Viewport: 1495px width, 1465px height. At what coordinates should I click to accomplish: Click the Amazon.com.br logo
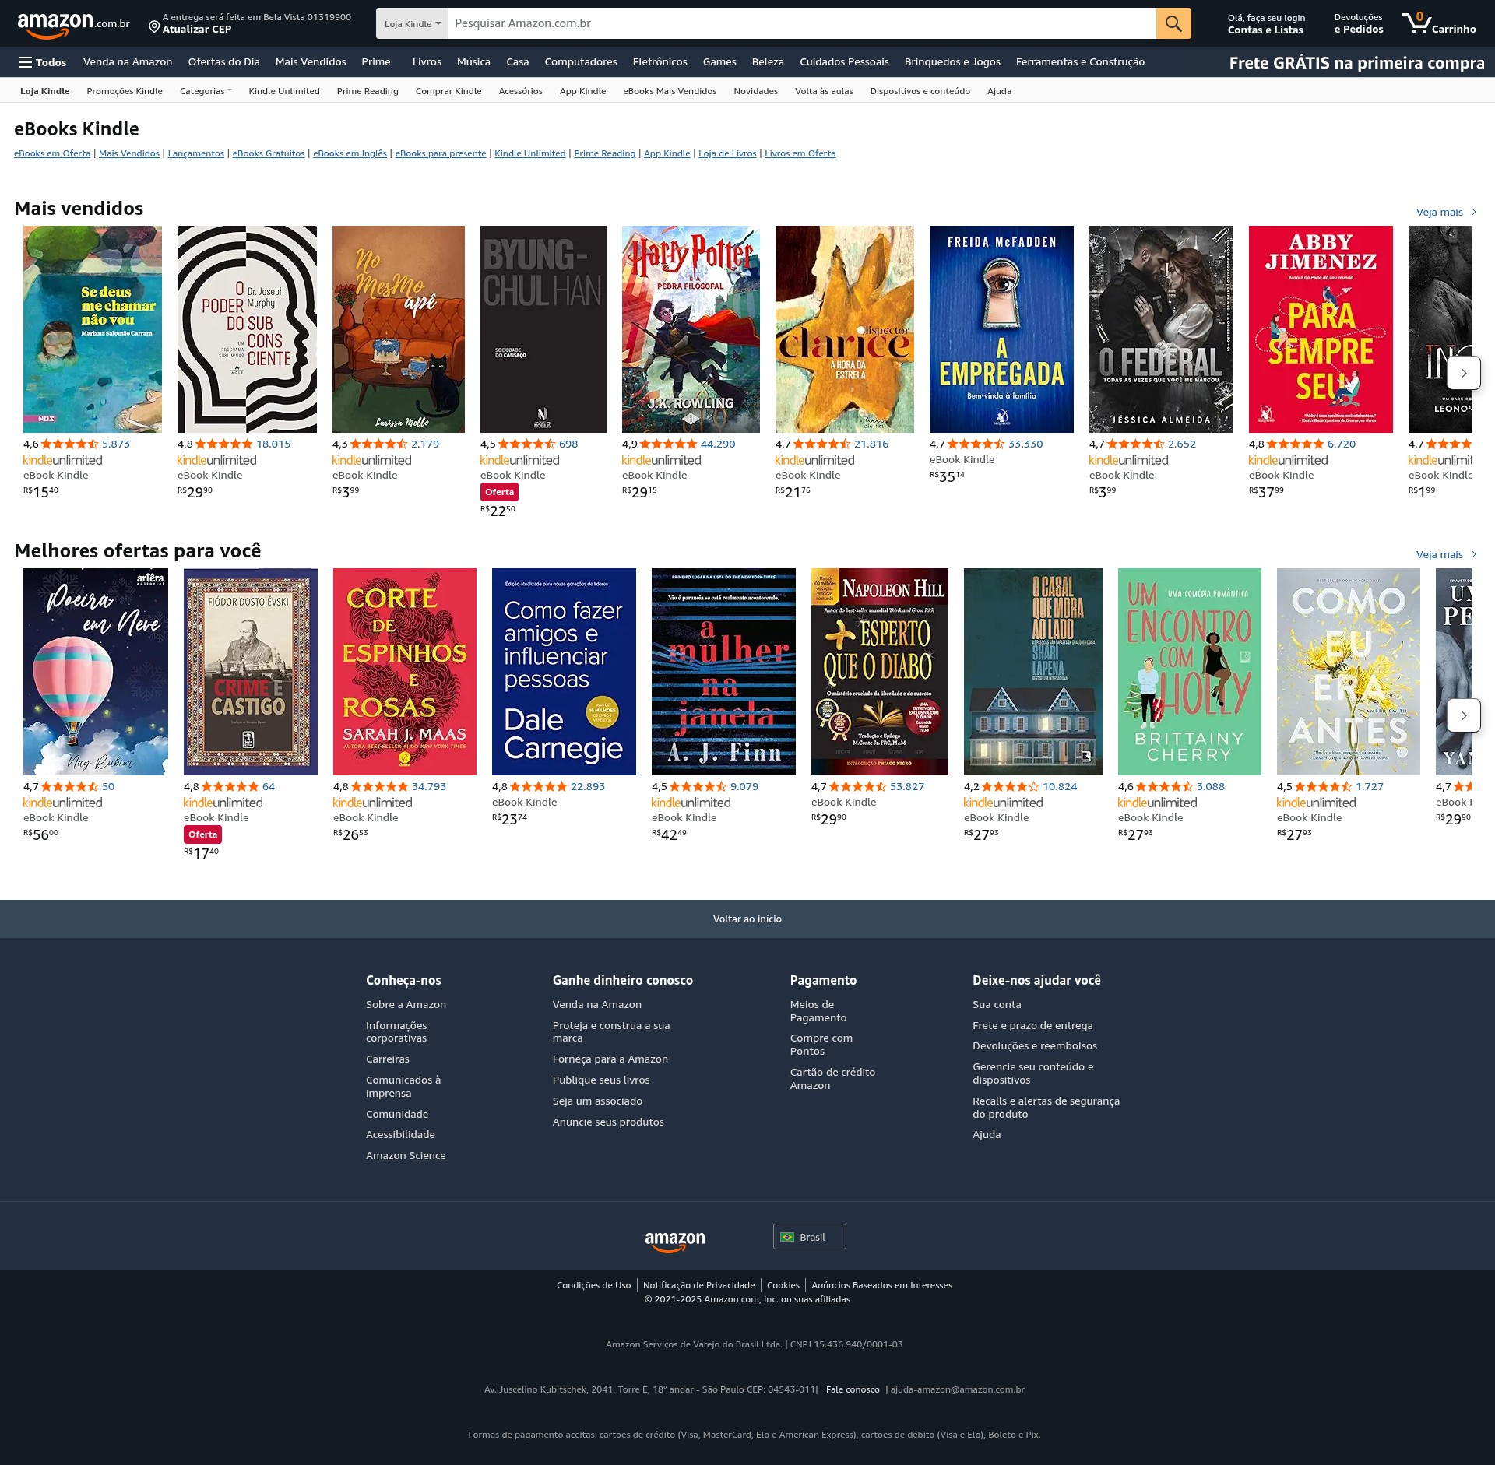pos(73,24)
